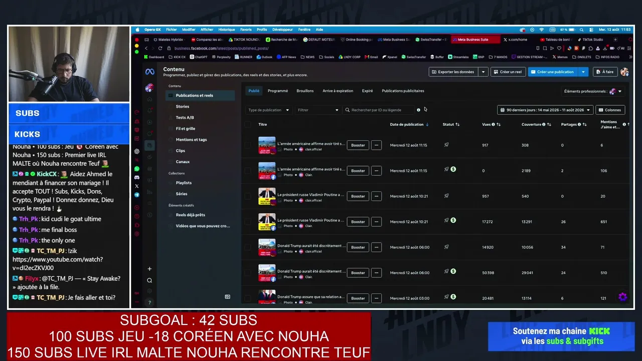Click Booster on the 14920-views Trump post
Screen dimensions: 642x361
coord(358,247)
